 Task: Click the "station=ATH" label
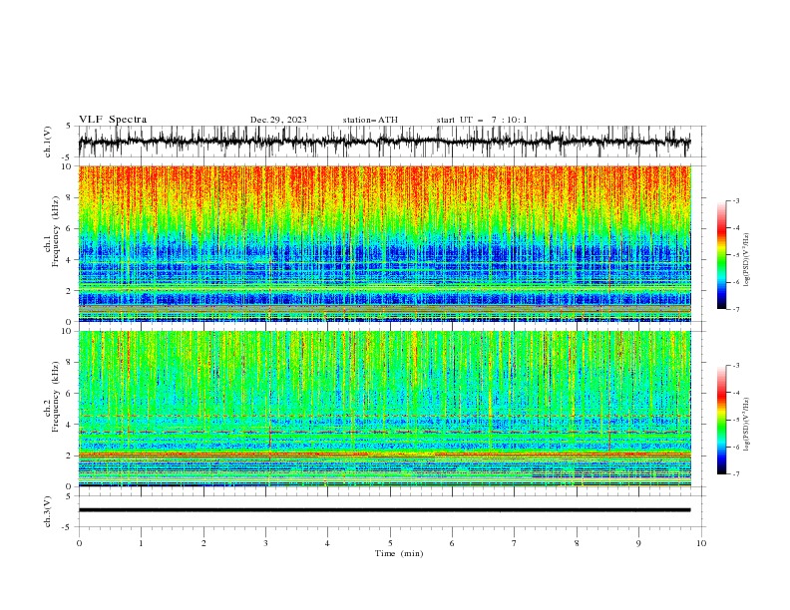pos(370,120)
